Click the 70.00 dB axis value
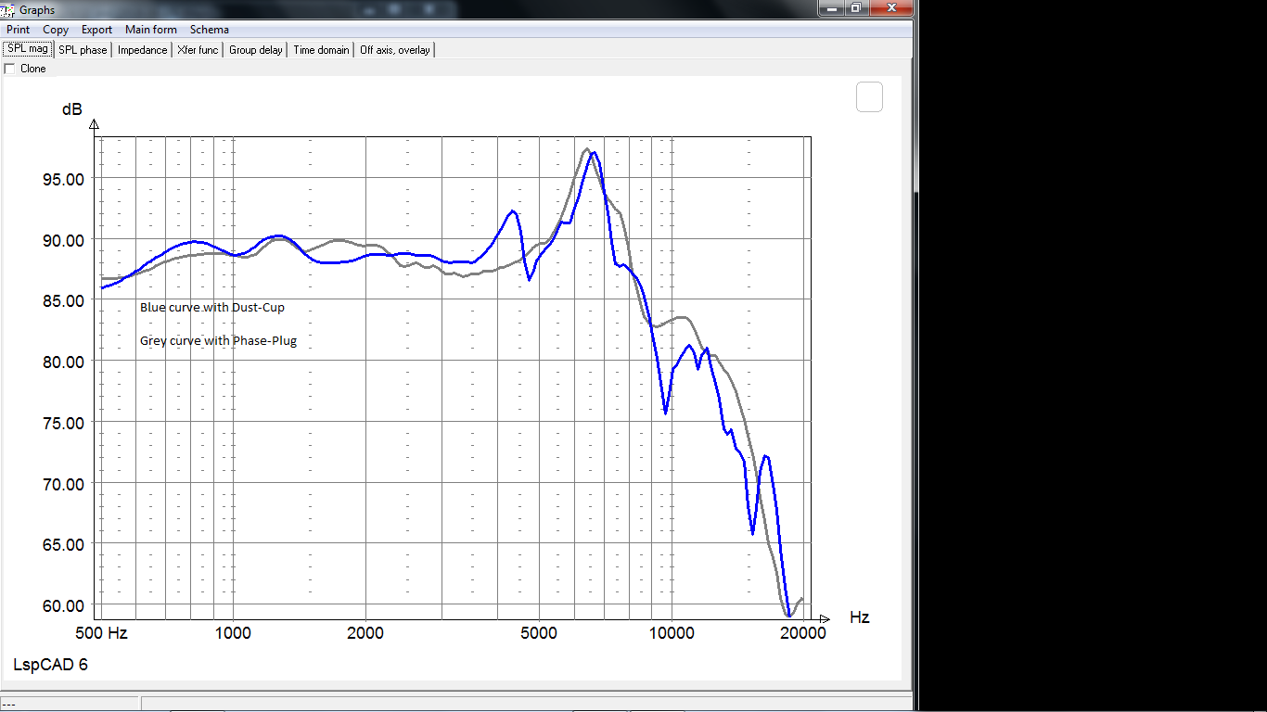The image size is (1267, 712). coord(63,484)
